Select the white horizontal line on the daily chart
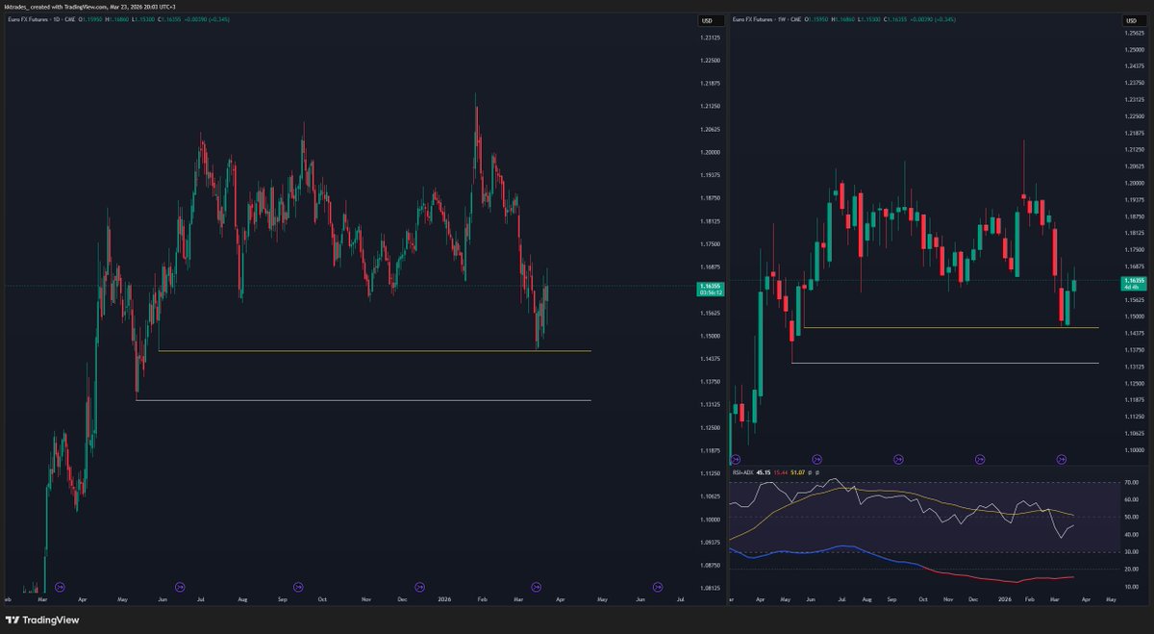 (364, 400)
